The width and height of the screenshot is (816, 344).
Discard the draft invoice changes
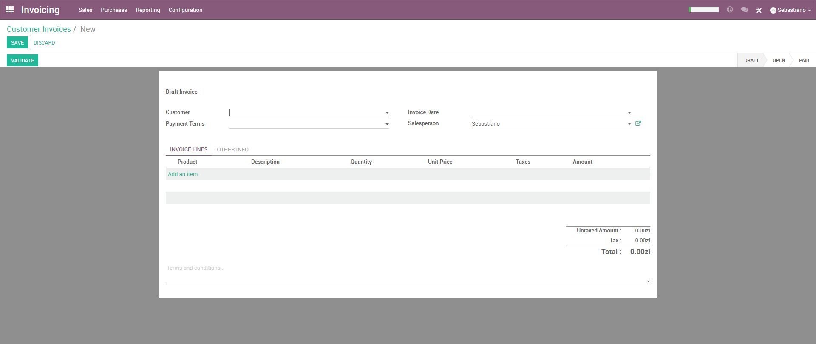coord(44,42)
